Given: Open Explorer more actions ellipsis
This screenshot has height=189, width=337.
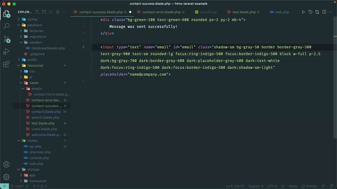Looking at the screenshot, I should 64,12.
